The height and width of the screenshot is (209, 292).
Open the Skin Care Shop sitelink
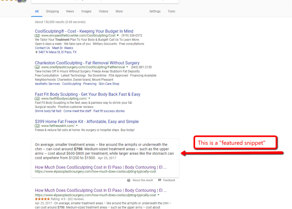(x=109, y=84)
